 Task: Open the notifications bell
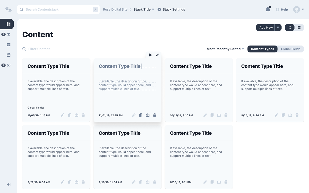point(268,10)
